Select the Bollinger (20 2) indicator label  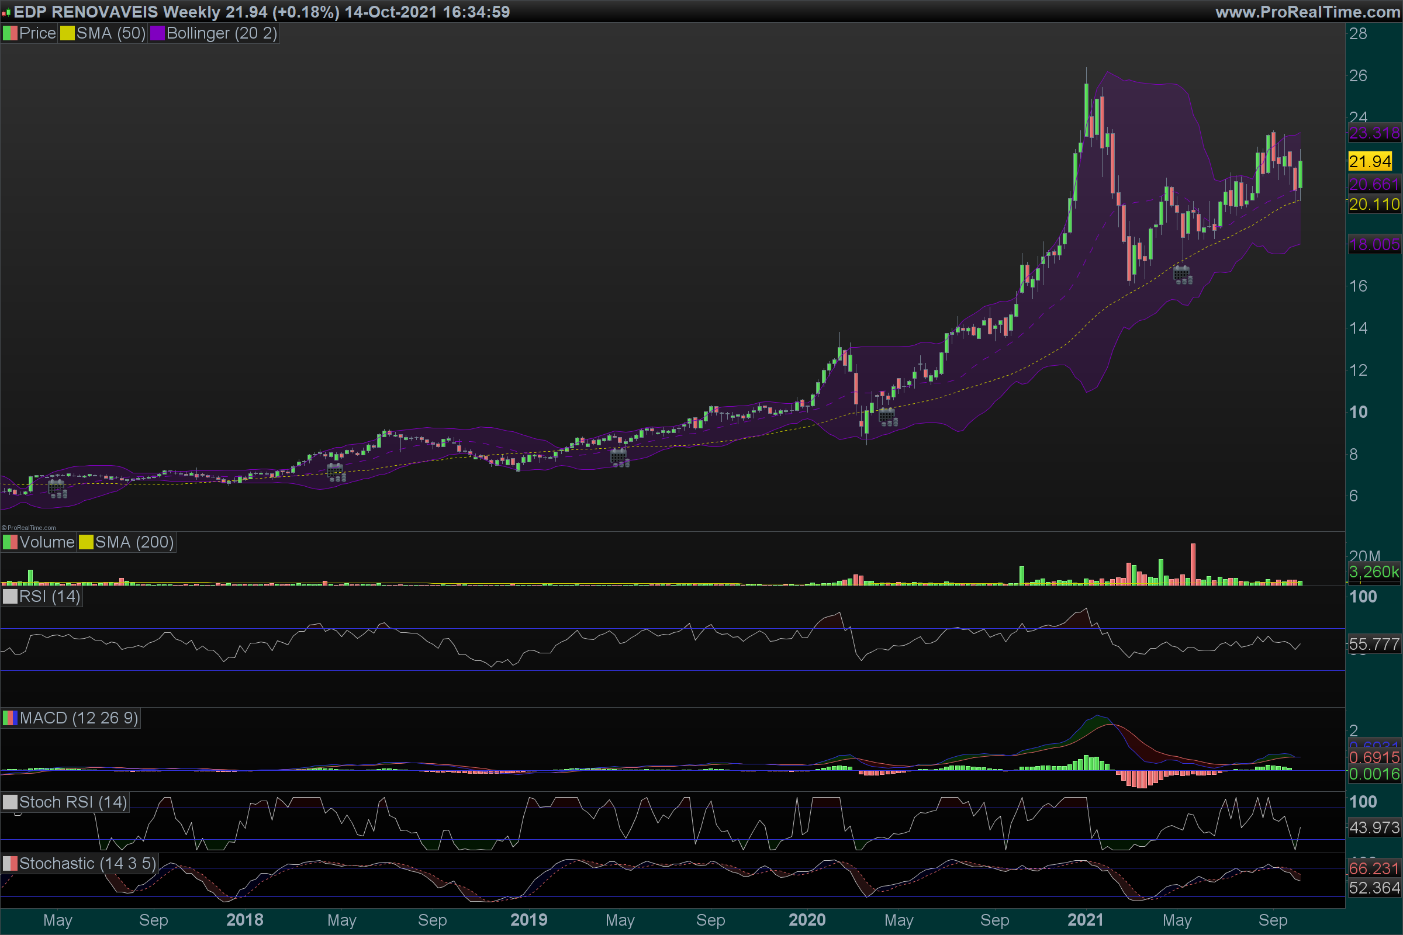click(222, 33)
